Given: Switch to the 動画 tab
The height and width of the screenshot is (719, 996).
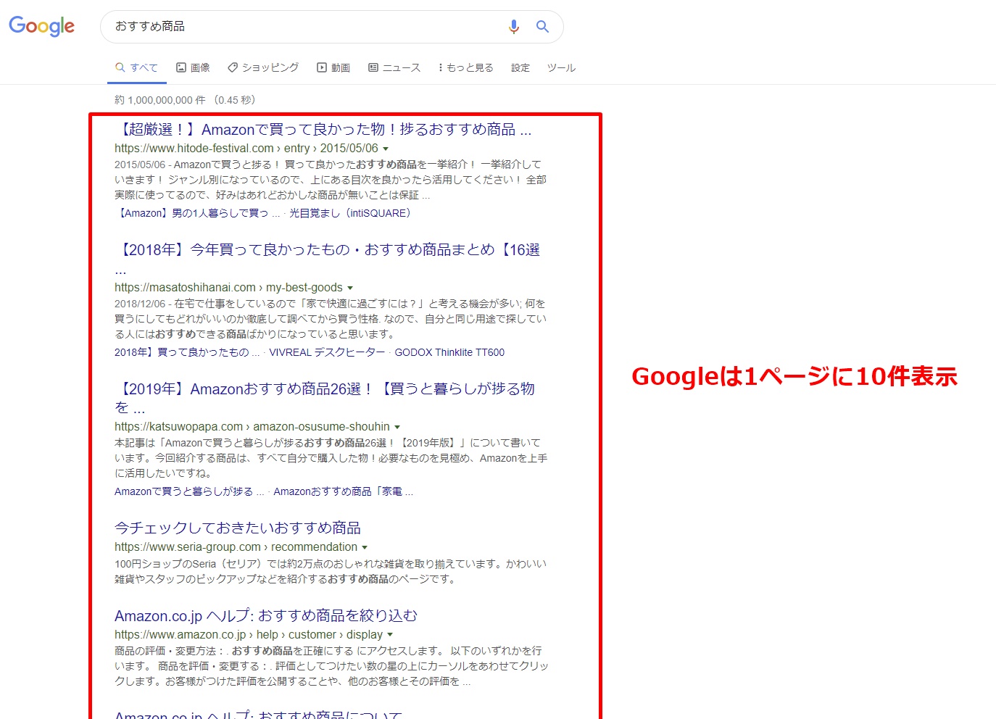Looking at the screenshot, I should tap(333, 67).
